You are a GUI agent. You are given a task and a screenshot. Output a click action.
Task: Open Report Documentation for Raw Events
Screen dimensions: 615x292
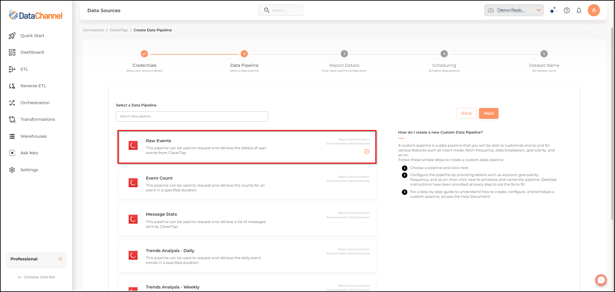point(354,139)
